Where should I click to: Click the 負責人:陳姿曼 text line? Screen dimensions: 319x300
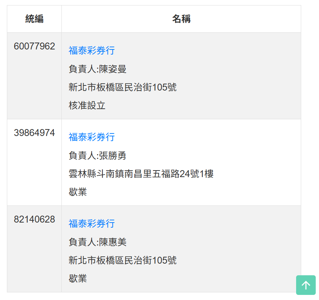click(x=98, y=69)
